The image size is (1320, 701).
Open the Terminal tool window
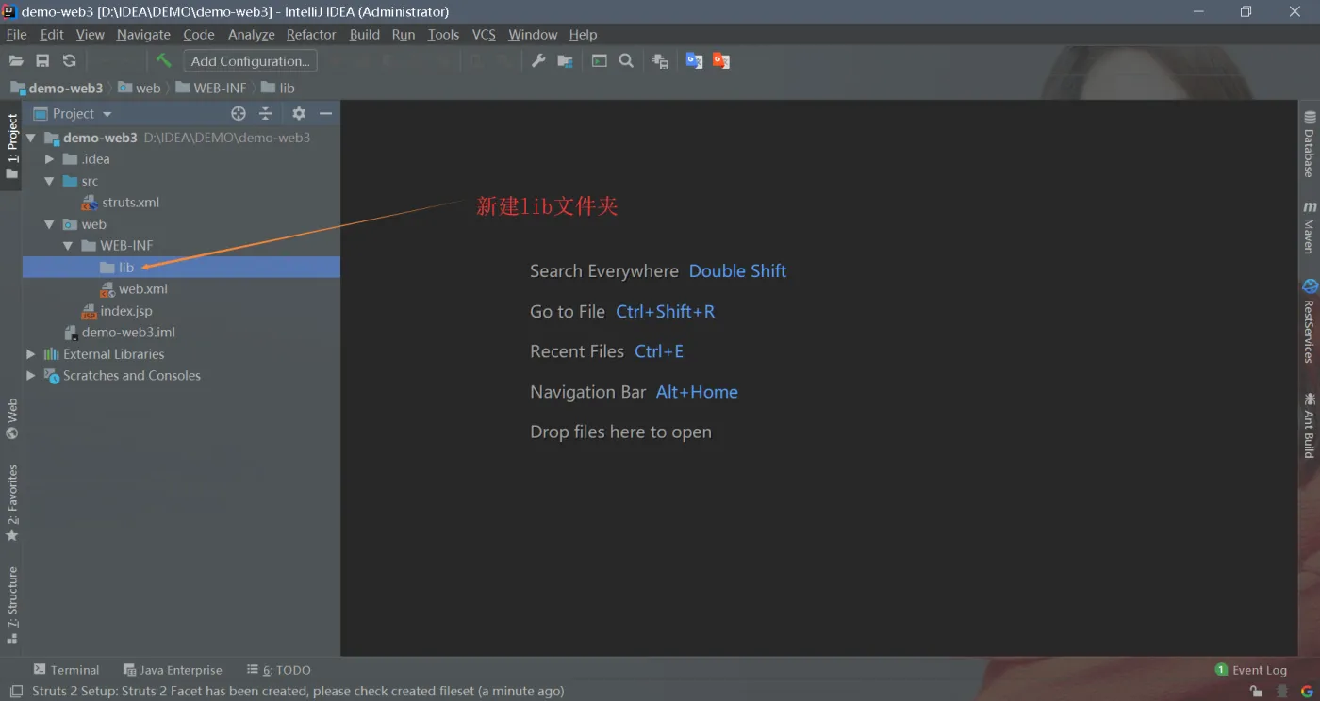(66, 670)
